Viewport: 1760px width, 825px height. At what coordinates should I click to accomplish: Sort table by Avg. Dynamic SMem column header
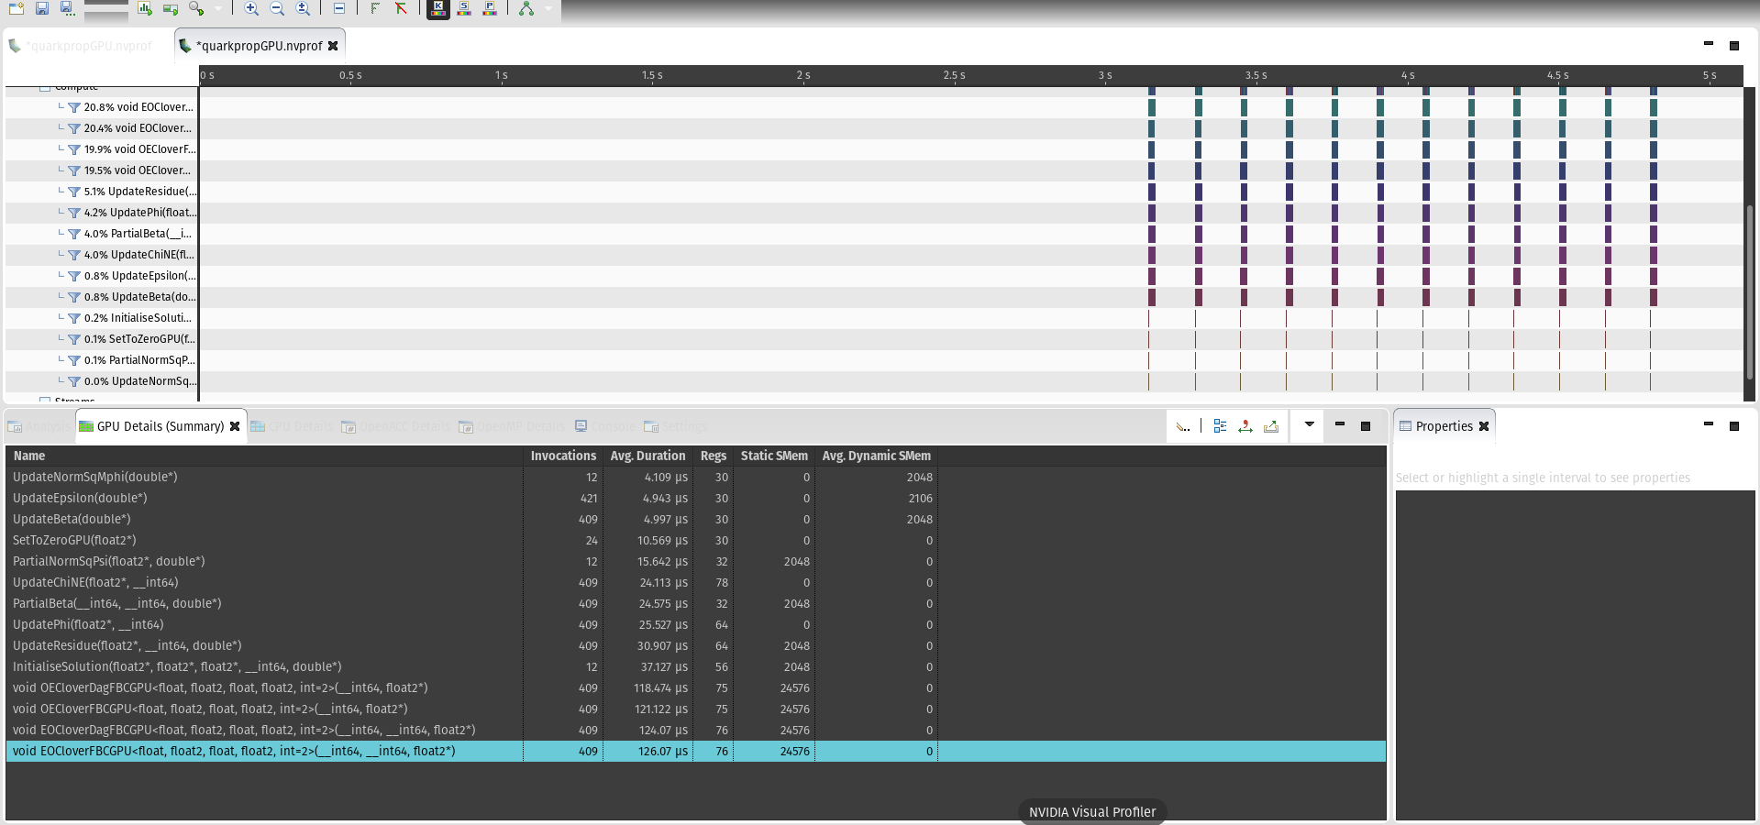pos(876,456)
